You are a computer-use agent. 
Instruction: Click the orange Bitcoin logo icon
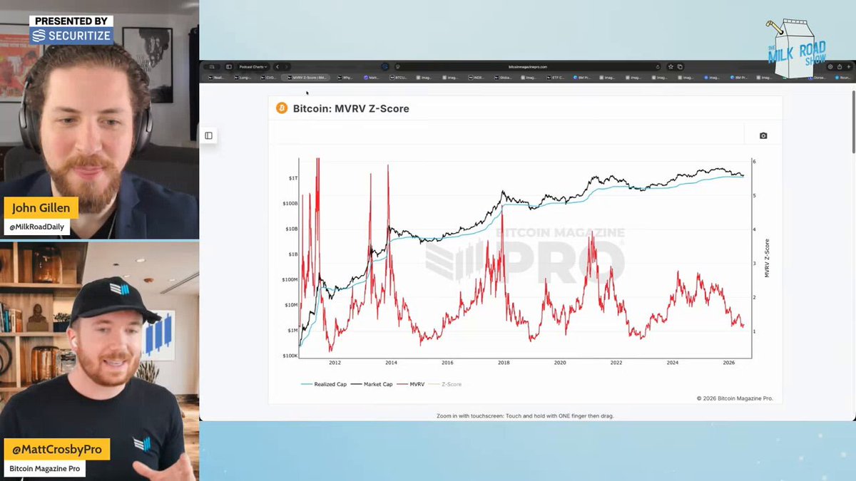pos(282,108)
